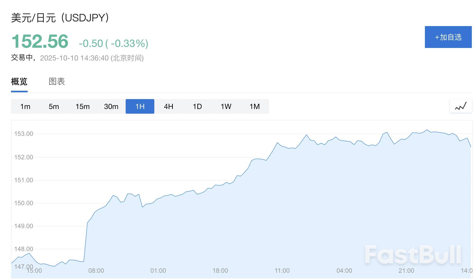Click the 11:00 time axis label
The width and height of the screenshot is (476, 279).
pos(282,271)
